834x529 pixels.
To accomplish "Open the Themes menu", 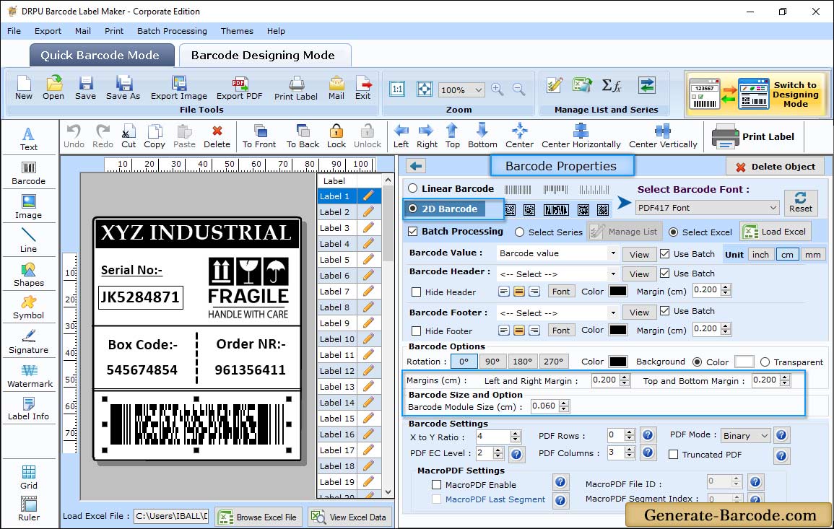I will click(x=237, y=31).
